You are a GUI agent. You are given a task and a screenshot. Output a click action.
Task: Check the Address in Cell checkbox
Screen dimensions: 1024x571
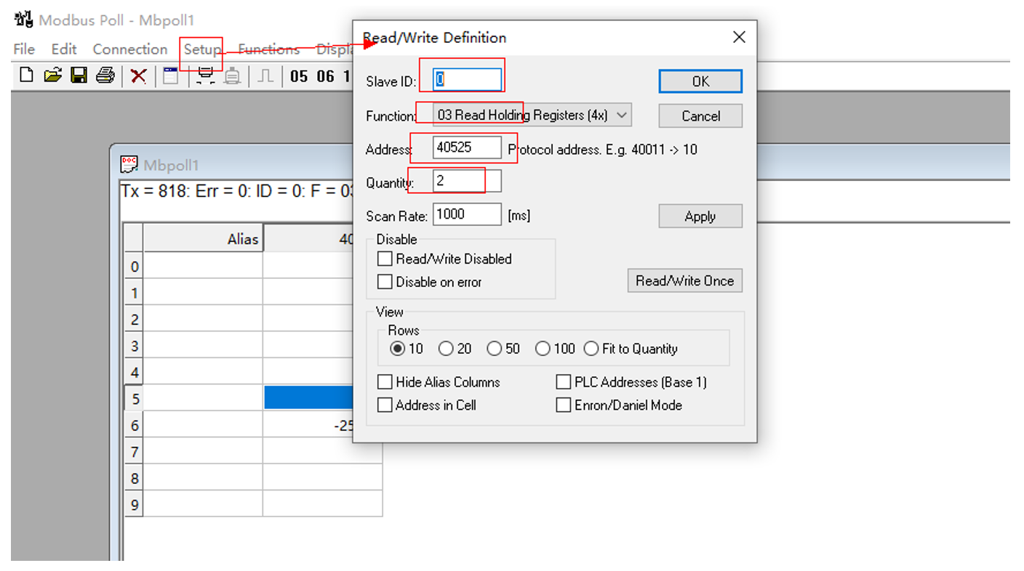tap(385, 405)
